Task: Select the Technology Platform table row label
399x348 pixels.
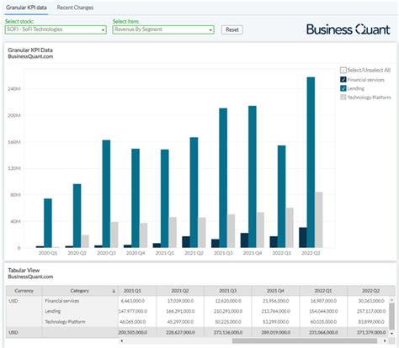Action: click(x=65, y=322)
